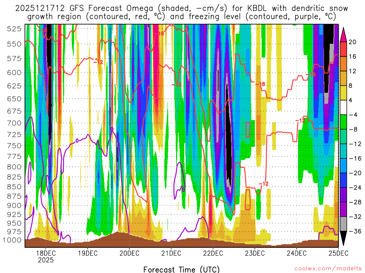Pick the cyan swatch between -12 and -16
365x273 pixels.
pyautogui.click(x=343, y=151)
